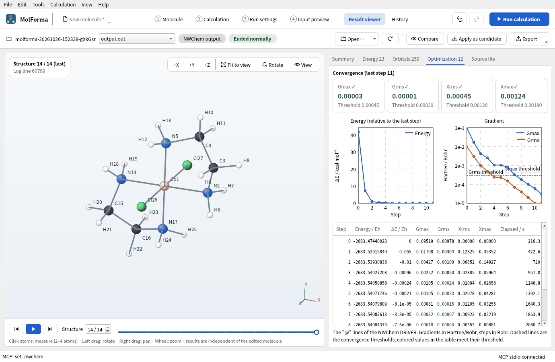Click the structure number input field

click(95, 329)
